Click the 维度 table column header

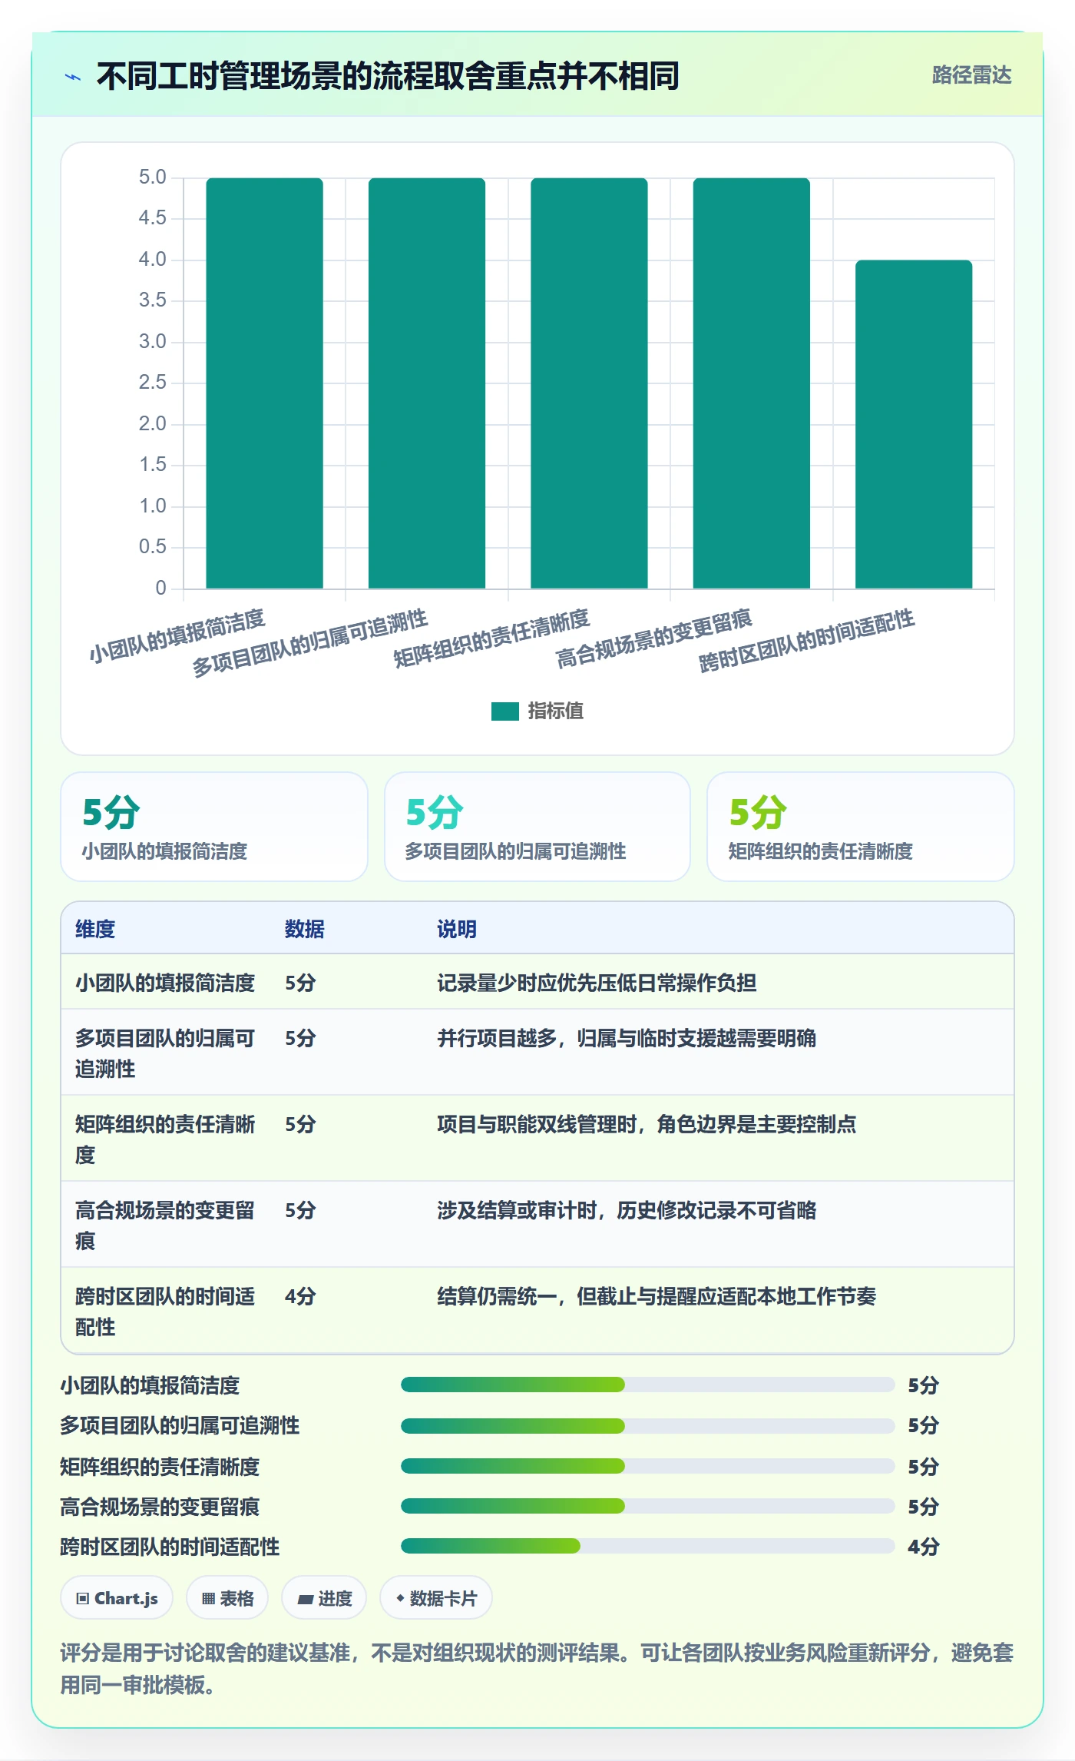(x=95, y=929)
